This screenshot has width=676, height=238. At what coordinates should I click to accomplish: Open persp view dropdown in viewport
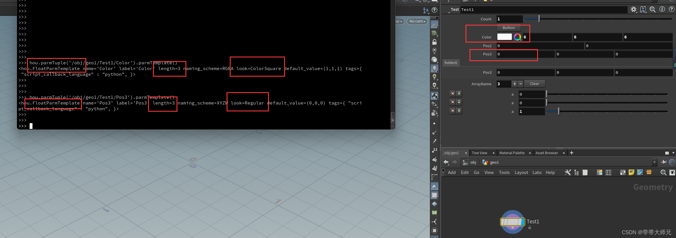click(399, 21)
